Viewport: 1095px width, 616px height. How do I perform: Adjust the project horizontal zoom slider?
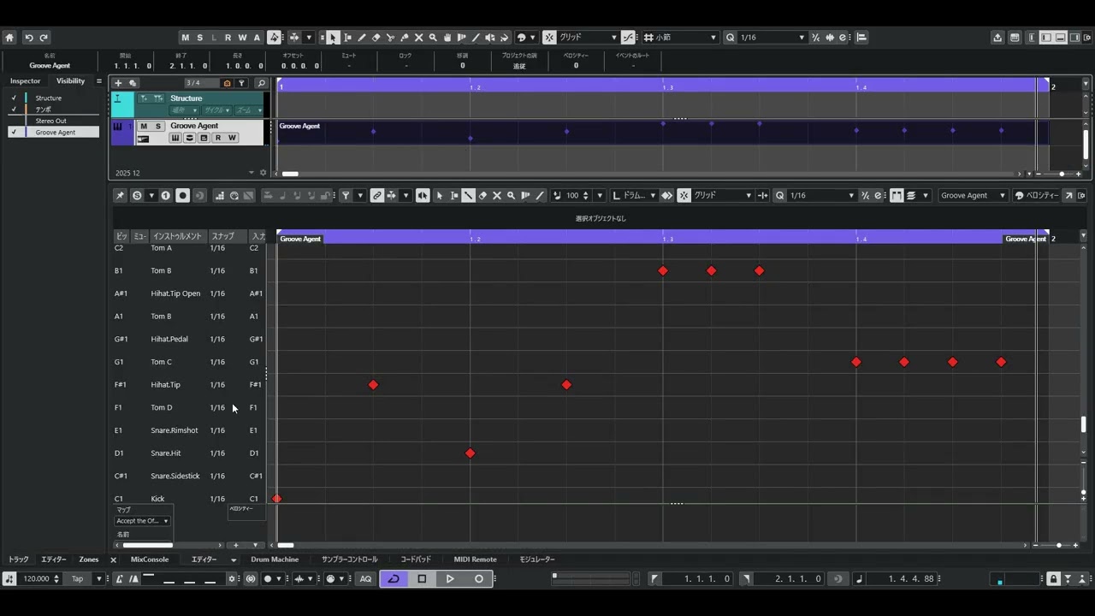(x=1061, y=174)
